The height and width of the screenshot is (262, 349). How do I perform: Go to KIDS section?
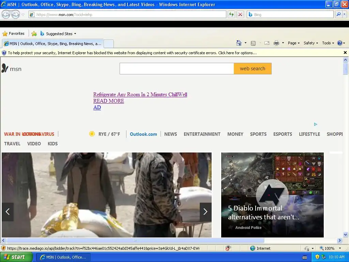pyautogui.click(x=52, y=144)
